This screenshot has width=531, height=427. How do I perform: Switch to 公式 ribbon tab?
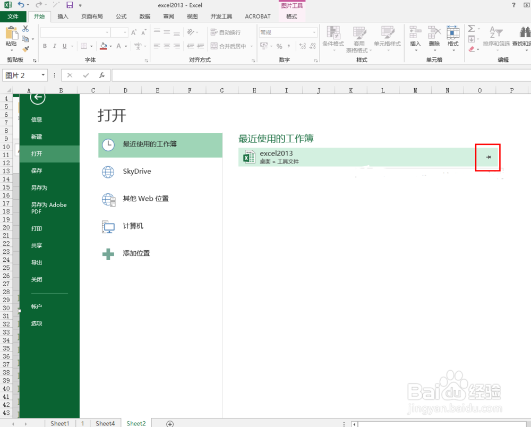click(121, 16)
